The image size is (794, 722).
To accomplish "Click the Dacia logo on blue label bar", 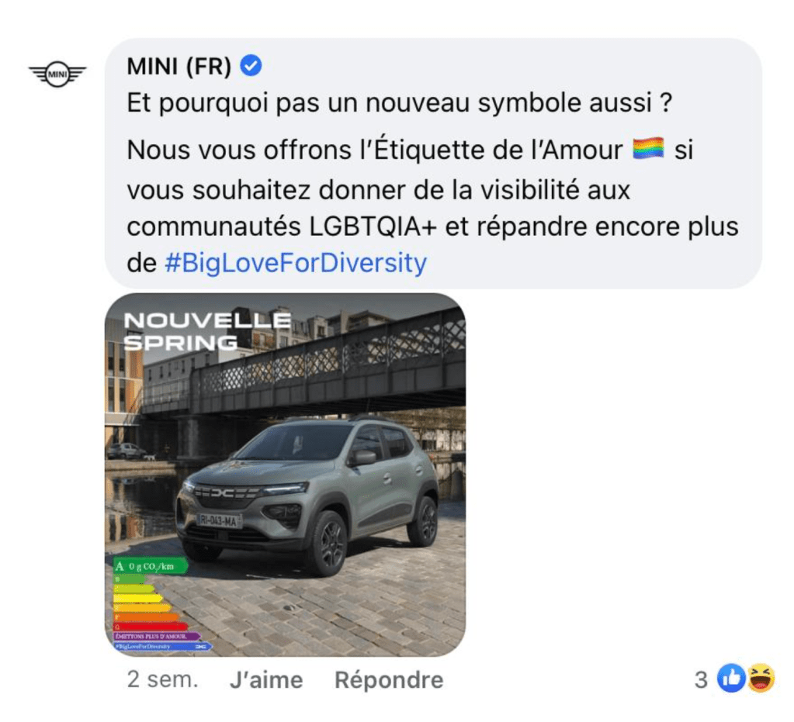I will point(201,647).
